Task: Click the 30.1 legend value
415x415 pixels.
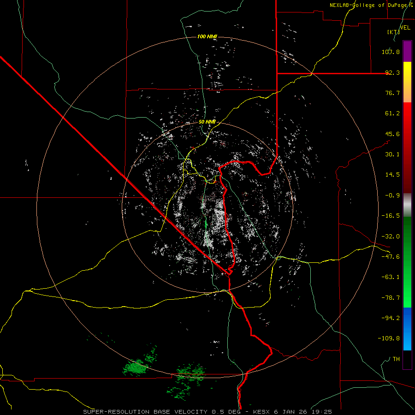Action: click(x=392, y=154)
